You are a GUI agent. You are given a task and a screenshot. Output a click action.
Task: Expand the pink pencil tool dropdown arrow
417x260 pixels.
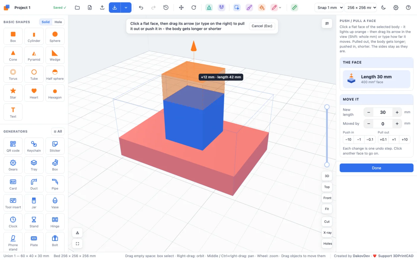[280, 8]
